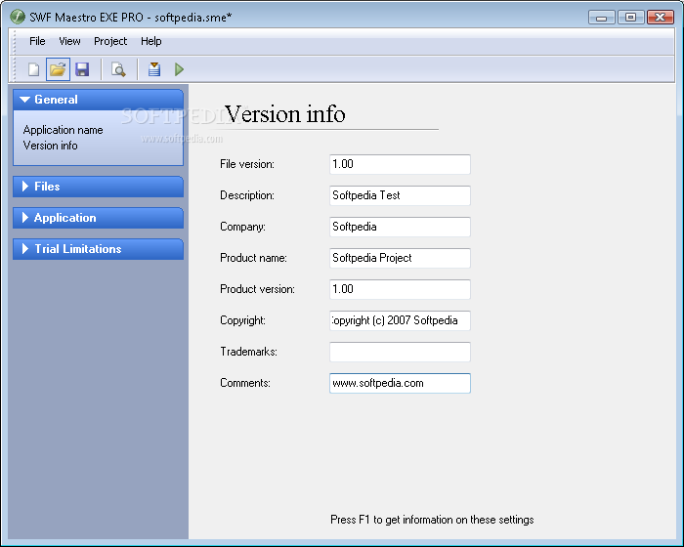
Task: Click the Product version input field
Action: 400,289
